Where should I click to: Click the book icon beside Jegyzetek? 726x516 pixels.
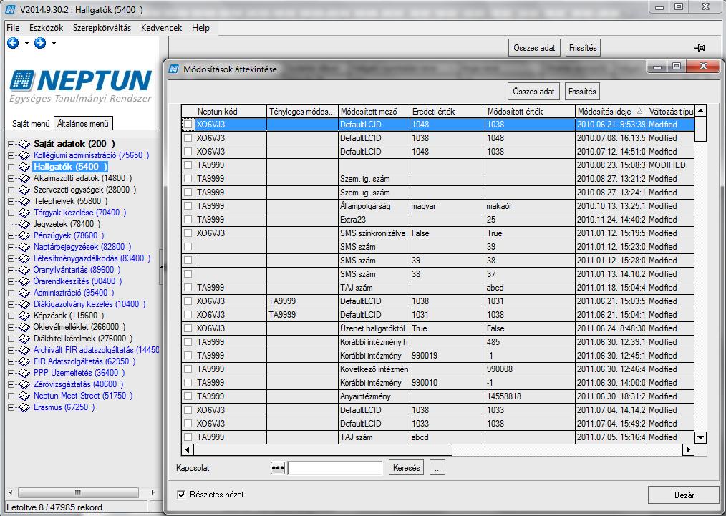[x=24, y=224]
